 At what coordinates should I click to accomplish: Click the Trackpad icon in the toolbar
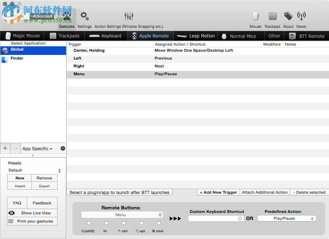click(272, 17)
